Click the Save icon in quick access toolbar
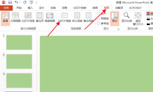 (10, 2)
